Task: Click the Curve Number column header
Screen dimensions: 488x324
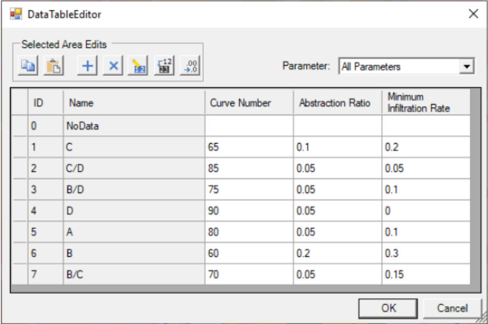Action: click(x=249, y=103)
